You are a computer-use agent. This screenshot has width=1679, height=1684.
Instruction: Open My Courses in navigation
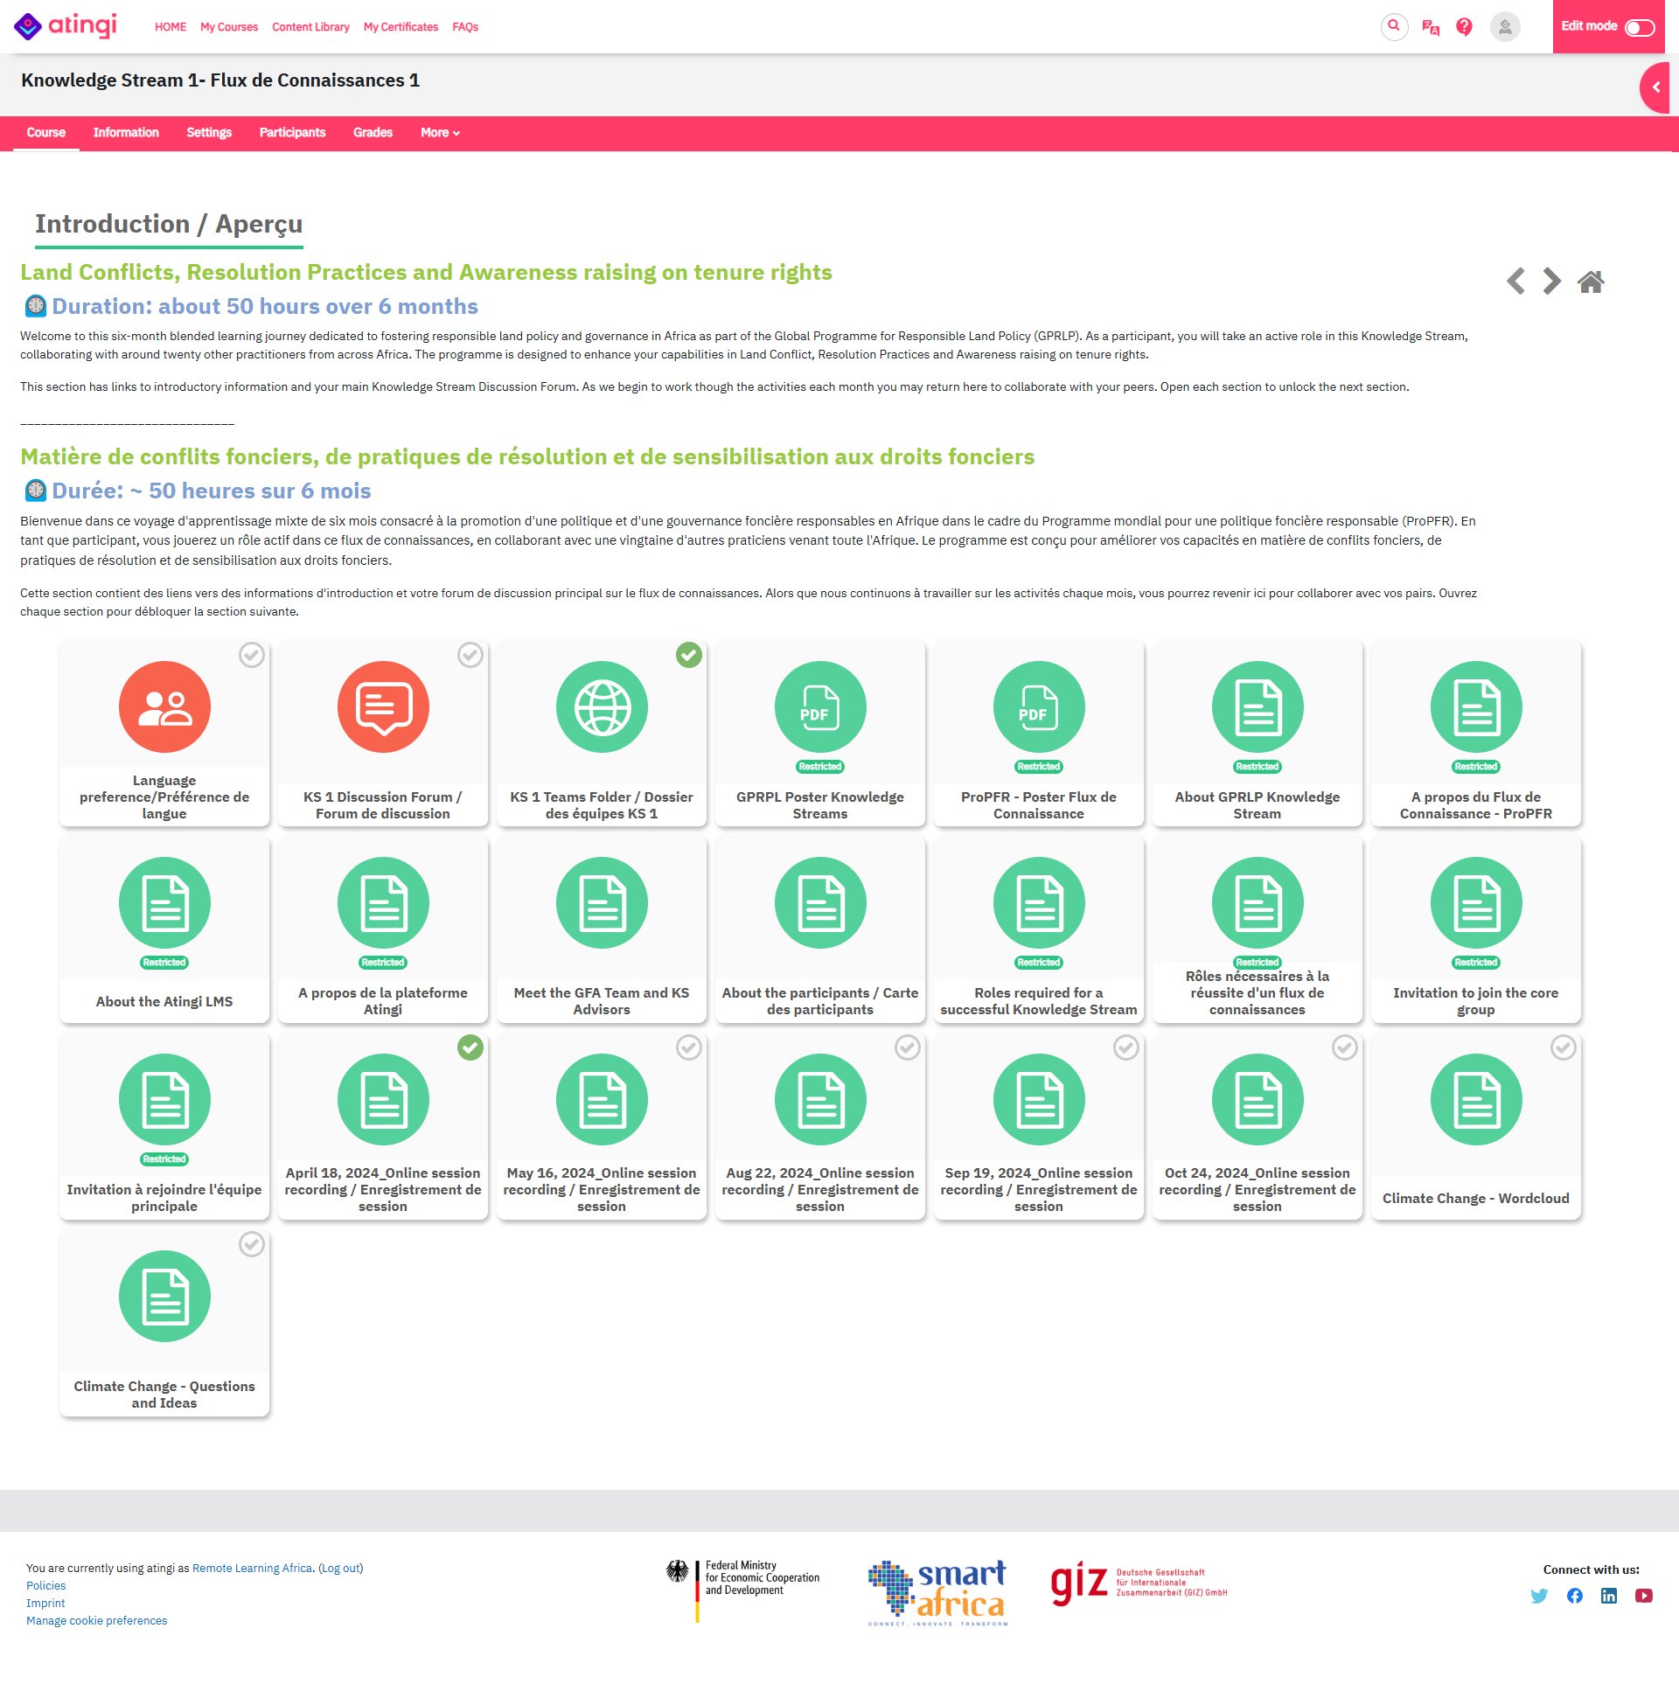[x=229, y=27]
